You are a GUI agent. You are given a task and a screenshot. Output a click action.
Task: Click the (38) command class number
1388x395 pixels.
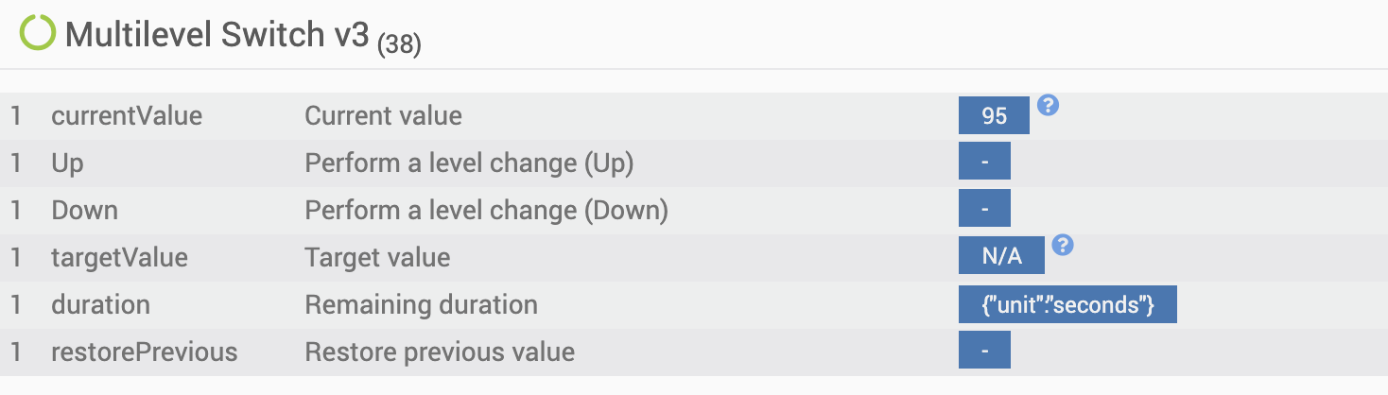click(399, 44)
